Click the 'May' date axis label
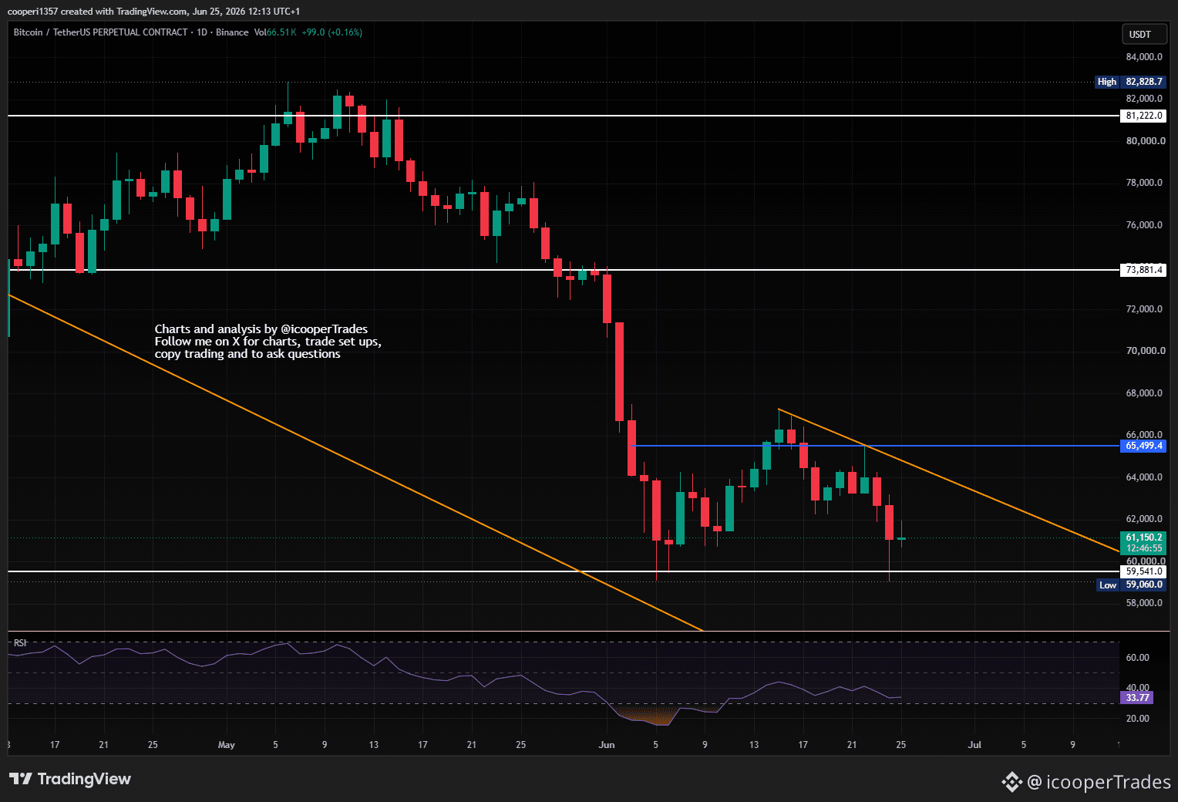Image resolution: width=1178 pixels, height=802 pixels. 227,745
